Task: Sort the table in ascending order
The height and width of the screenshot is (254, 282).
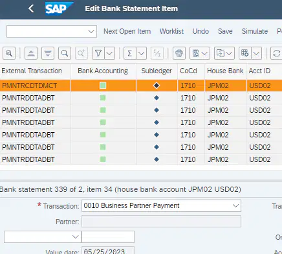Action: 31,53
